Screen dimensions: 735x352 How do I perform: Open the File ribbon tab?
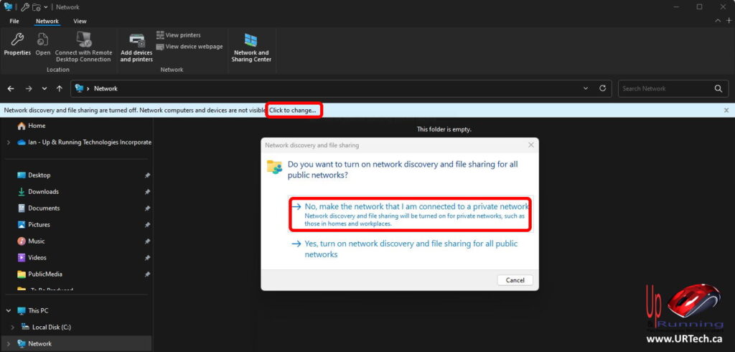(14, 22)
